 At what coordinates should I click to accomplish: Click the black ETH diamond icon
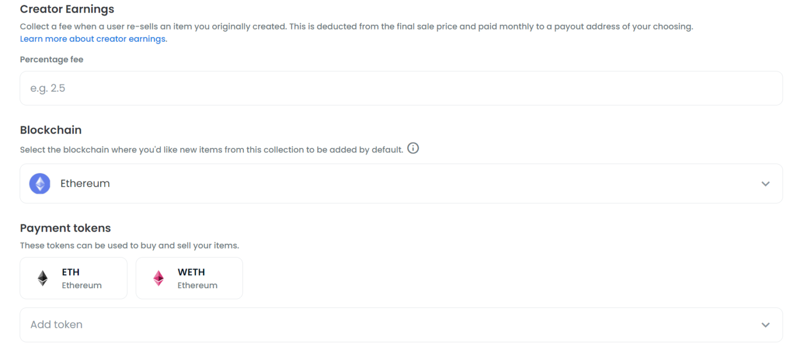coord(43,278)
